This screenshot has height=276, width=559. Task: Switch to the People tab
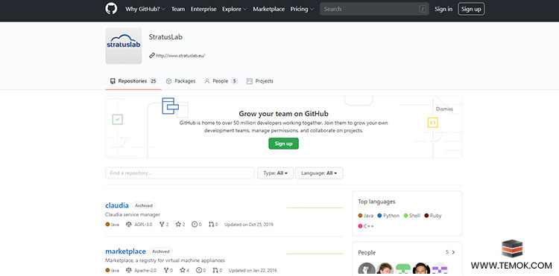click(x=221, y=81)
